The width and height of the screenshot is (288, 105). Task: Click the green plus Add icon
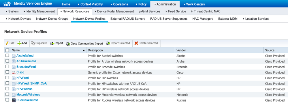19,43
